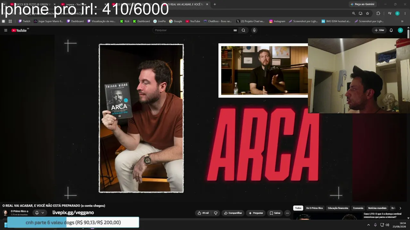
Task: Open Chrome extensions puzzle icon
Action: (x=378, y=13)
